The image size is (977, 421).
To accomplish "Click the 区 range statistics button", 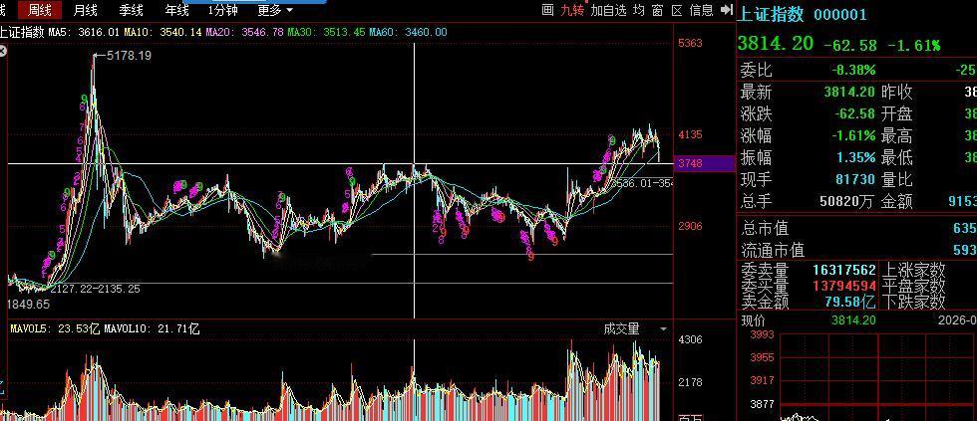I will pos(677,10).
